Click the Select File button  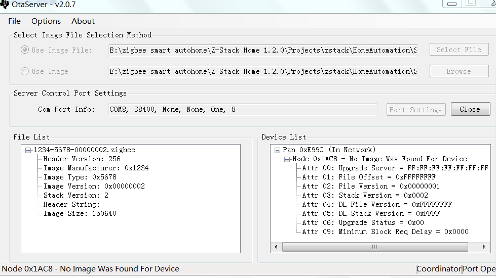459,50
